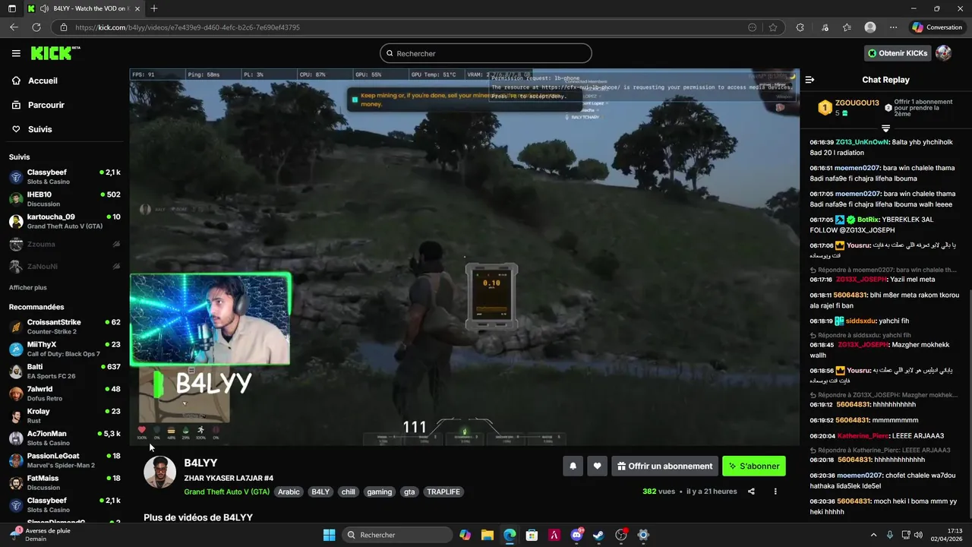The width and height of the screenshot is (972, 547).
Task: Open recommended FatMaiss Discussion channel
Action: click(65, 482)
